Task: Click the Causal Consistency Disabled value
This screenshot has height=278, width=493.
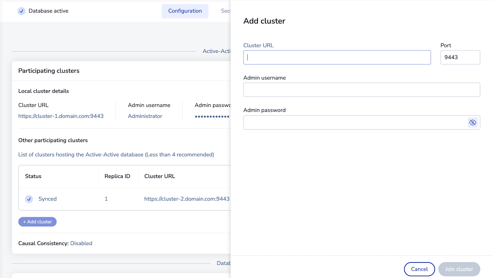Action: [x=81, y=243]
